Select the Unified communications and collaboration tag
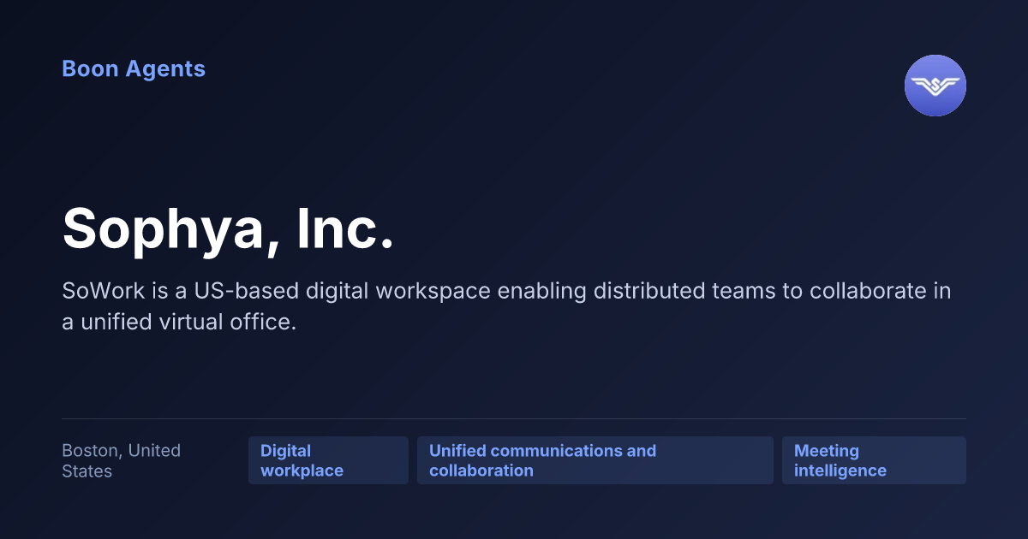The image size is (1028, 539). tap(595, 460)
